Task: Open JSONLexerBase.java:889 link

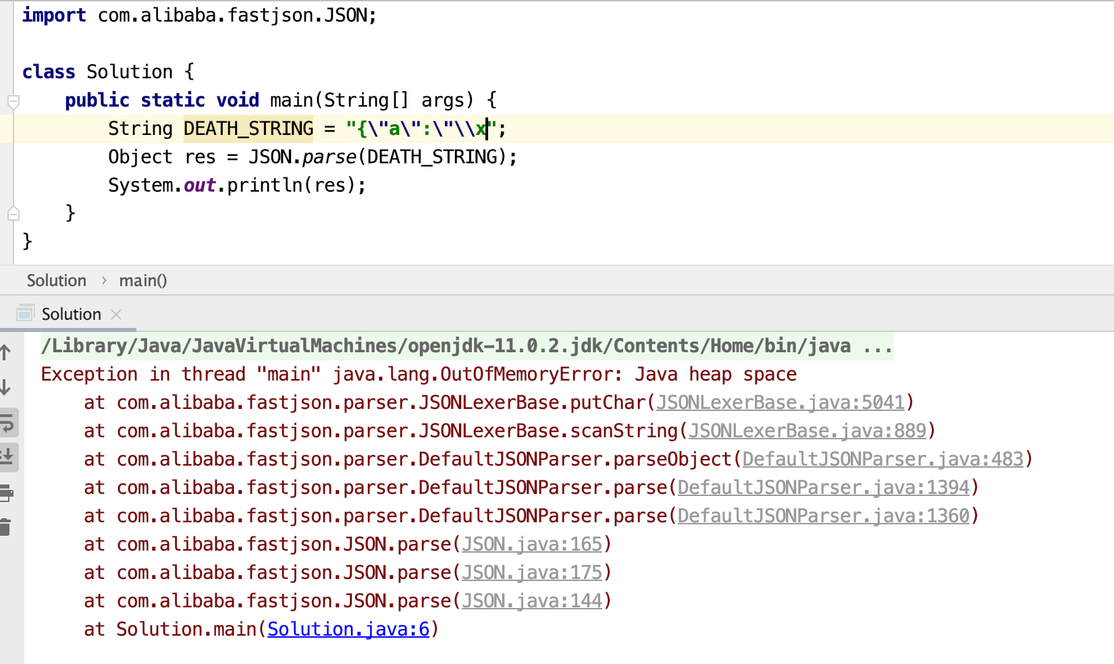Action: click(807, 431)
